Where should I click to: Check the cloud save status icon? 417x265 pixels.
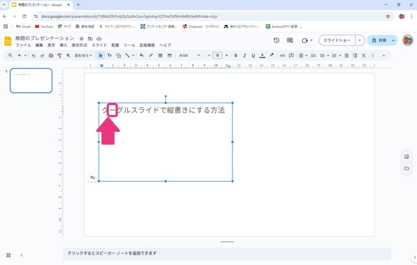point(99,39)
